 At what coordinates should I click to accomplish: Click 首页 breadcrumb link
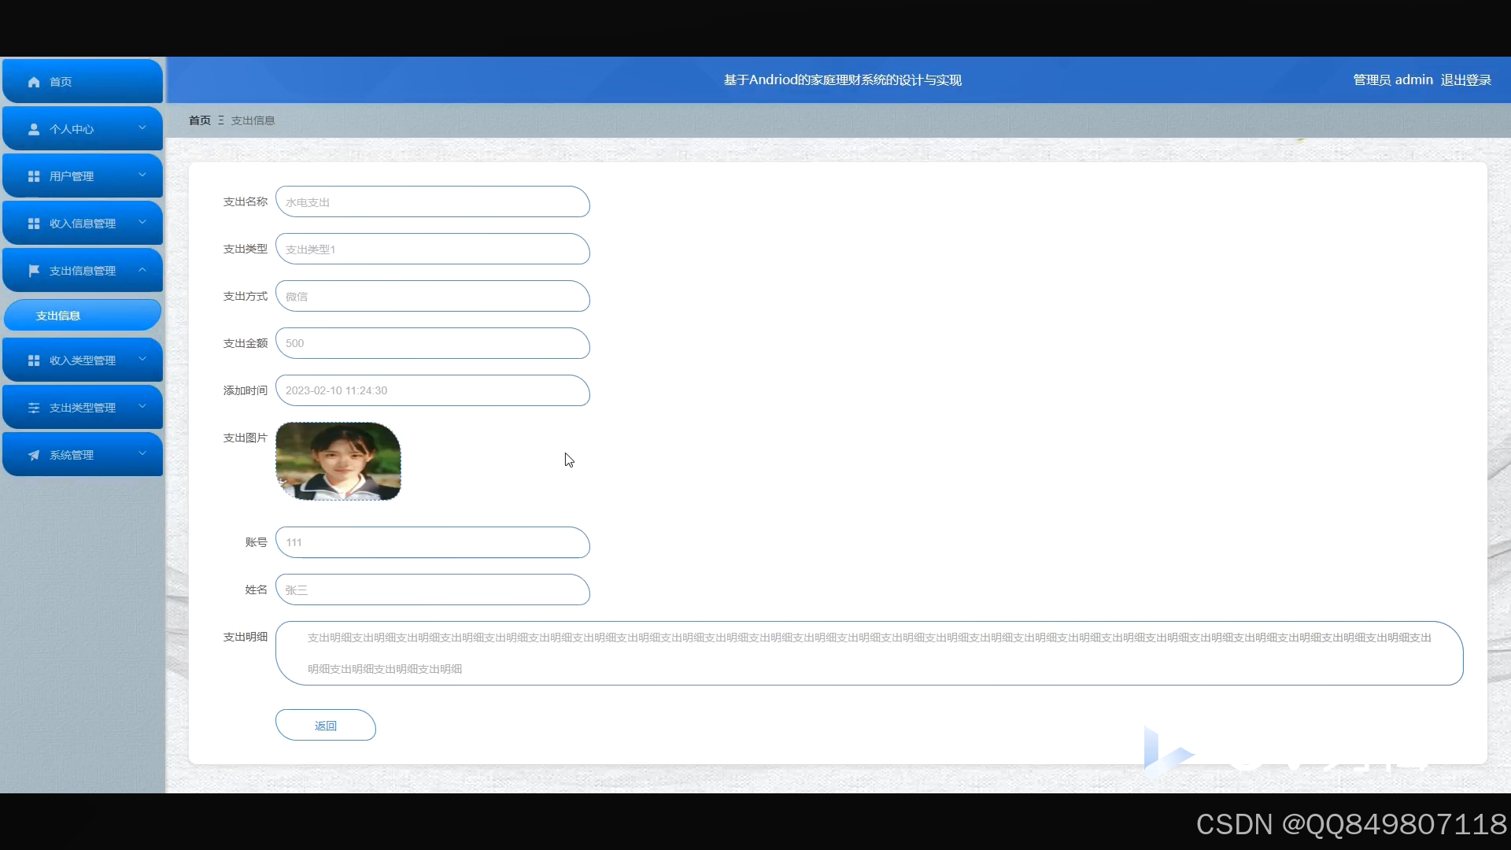tap(200, 120)
